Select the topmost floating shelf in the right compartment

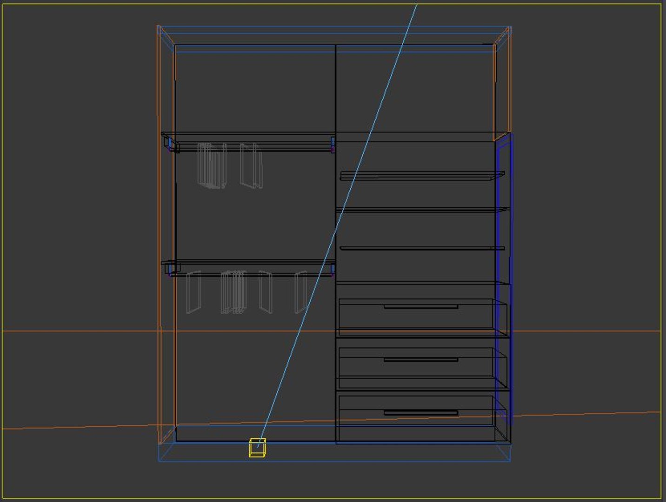[422, 176]
